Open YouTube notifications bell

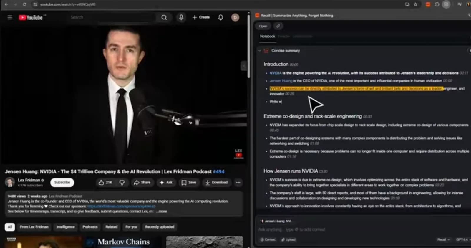point(220,17)
